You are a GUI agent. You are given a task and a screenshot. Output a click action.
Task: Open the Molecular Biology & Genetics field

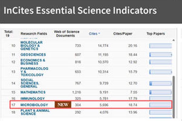tap(32, 46)
